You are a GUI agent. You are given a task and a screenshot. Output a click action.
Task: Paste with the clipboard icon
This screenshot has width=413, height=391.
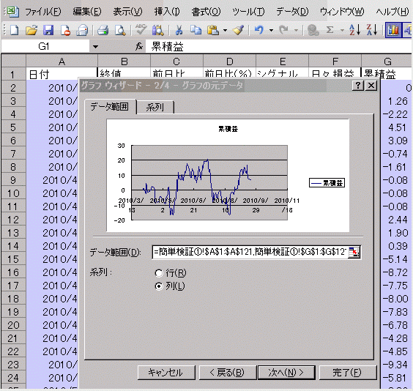(x=213, y=30)
